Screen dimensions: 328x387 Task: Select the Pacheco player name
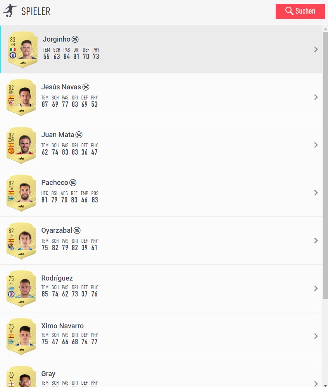pos(55,183)
